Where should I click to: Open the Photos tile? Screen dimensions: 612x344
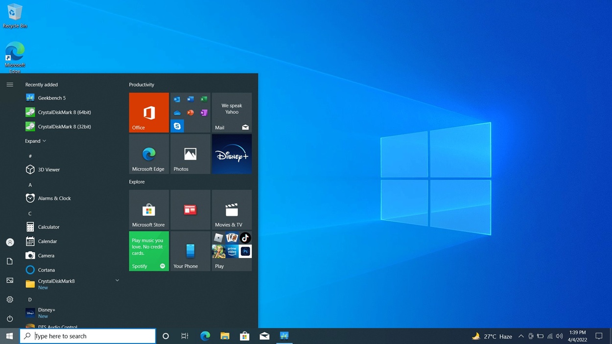[190, 154]
